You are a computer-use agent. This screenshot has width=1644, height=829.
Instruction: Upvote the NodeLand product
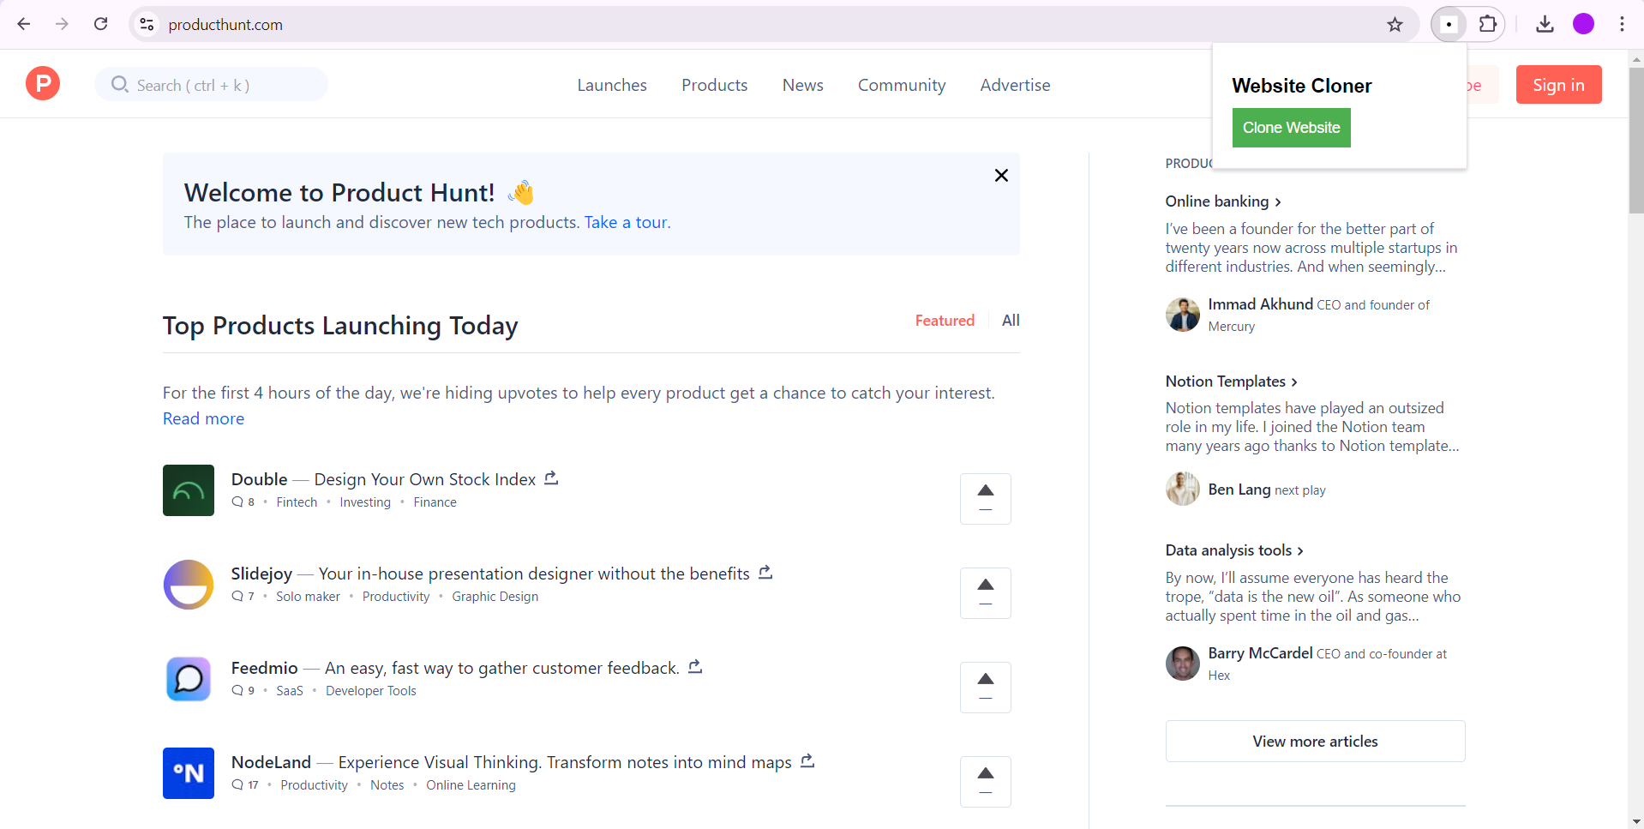point(986,782)
